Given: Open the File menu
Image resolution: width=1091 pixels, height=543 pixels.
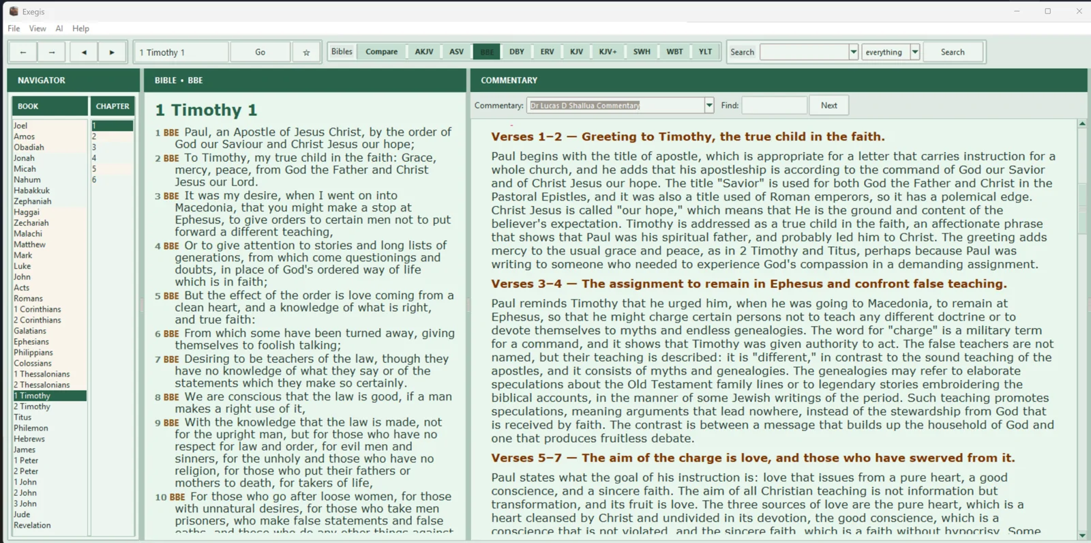Looking at the screenshot, I should (14, 29).
